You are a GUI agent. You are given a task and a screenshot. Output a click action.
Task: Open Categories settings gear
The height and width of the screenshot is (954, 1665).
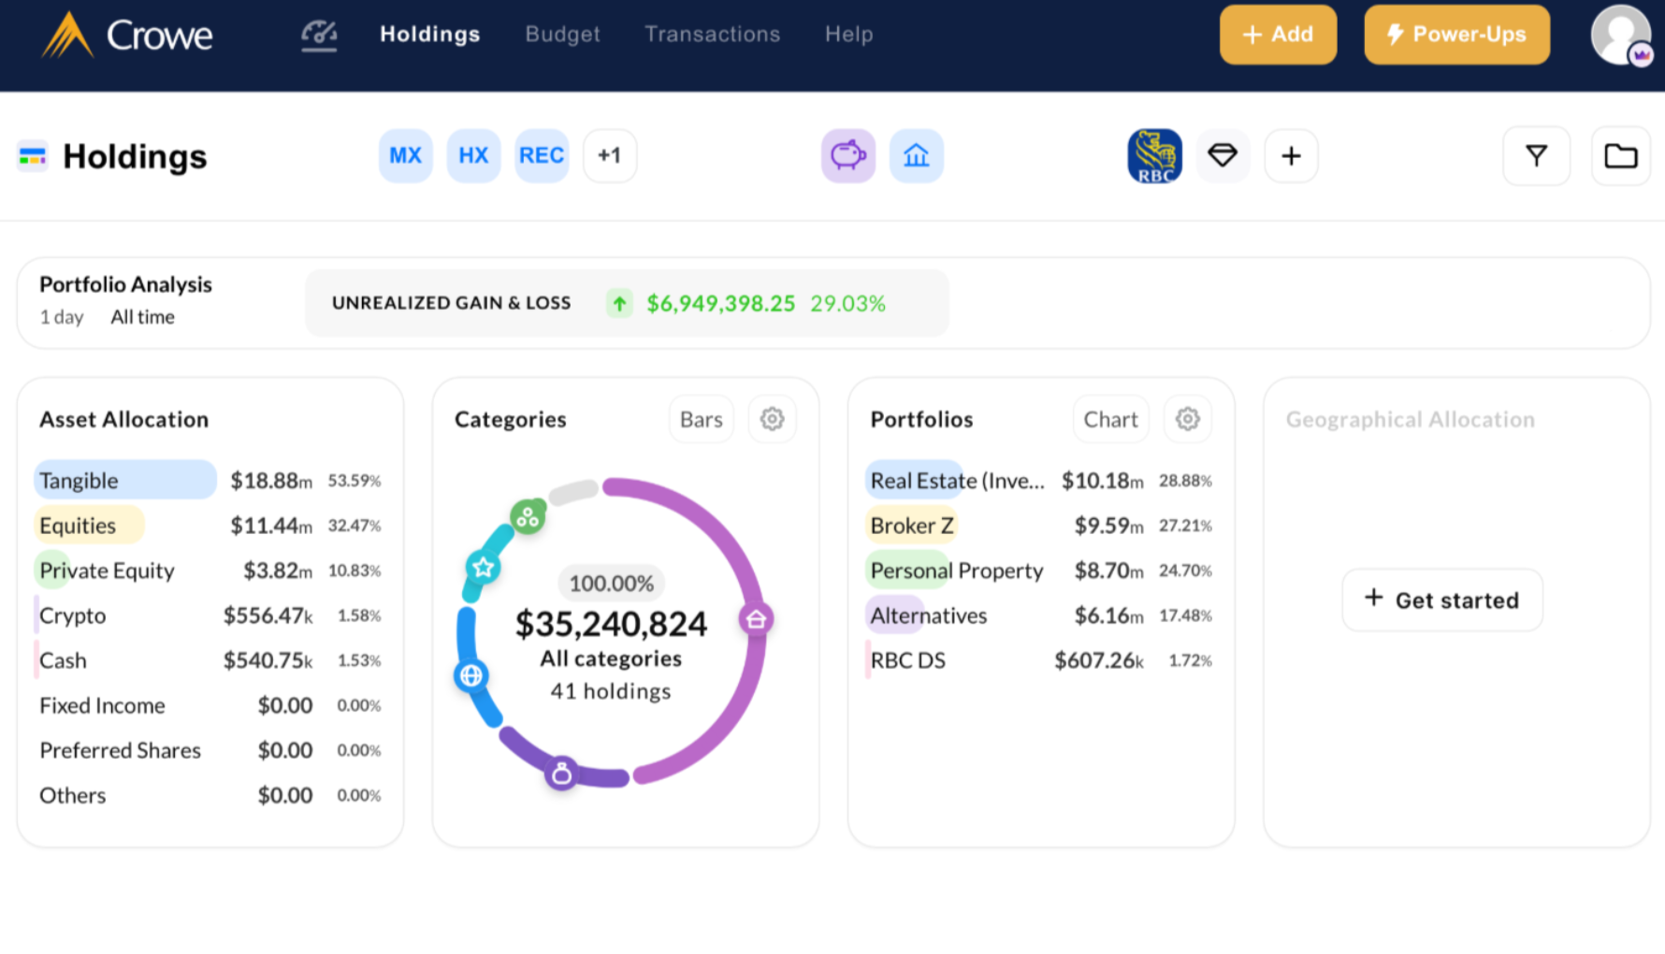[x=772, y=419]
